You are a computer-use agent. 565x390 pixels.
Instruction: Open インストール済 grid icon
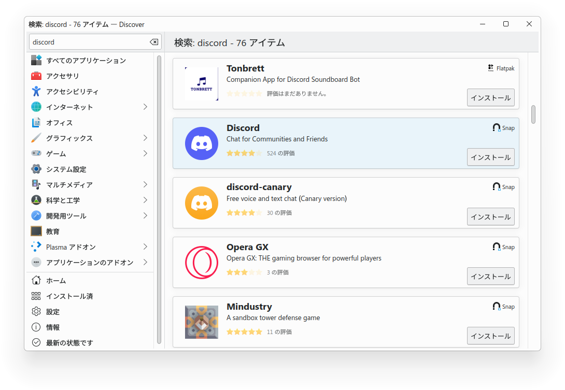point(36,296)
